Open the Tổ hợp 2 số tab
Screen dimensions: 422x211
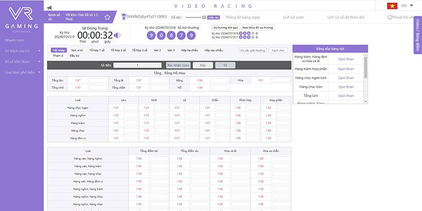pos(118,50)
